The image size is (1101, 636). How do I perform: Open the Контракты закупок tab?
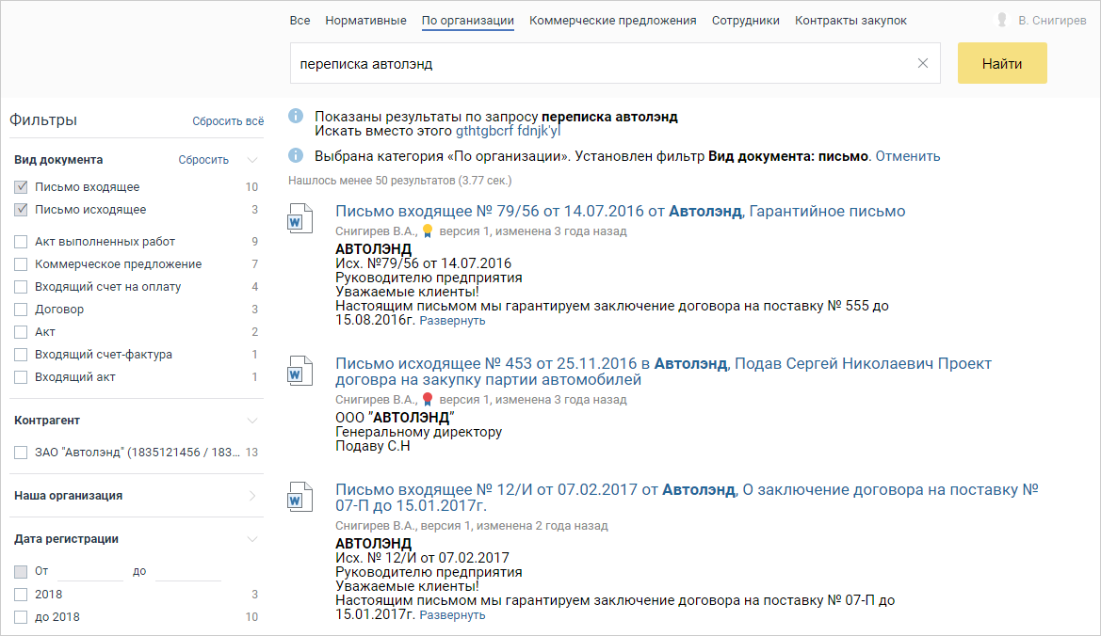click(850, 20)
